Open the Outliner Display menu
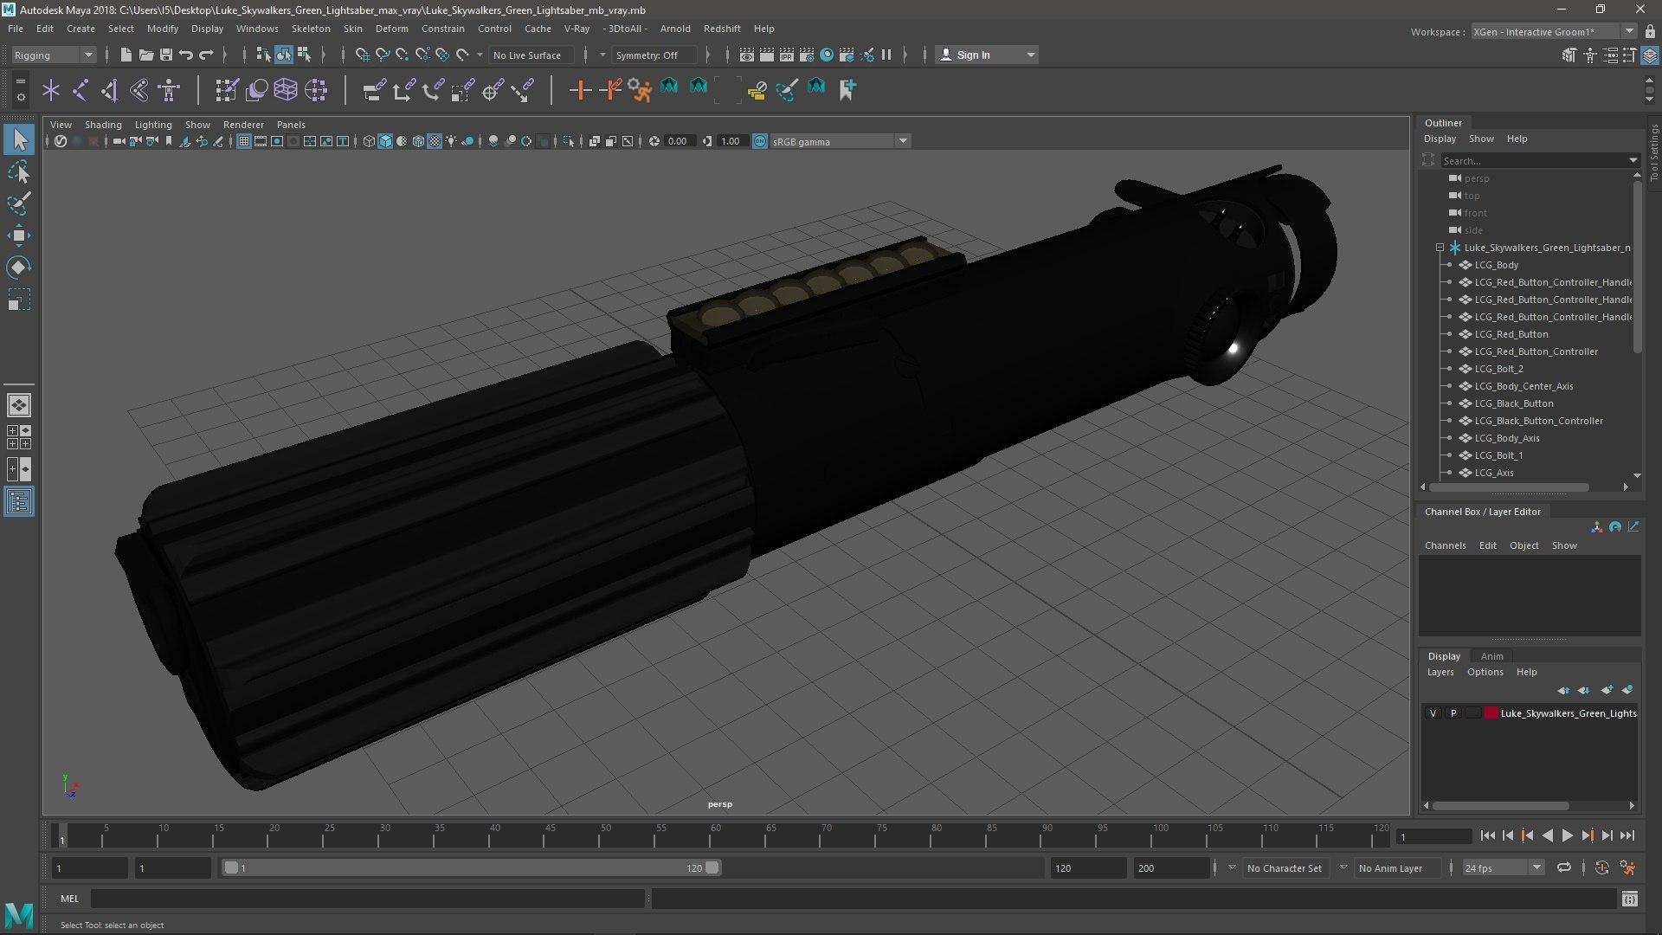Screen dimensions: 1662x935 click(1440, 139)
